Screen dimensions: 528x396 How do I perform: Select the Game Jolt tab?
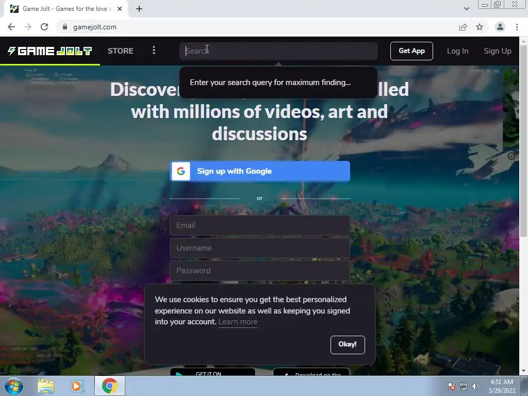(66, 9)
